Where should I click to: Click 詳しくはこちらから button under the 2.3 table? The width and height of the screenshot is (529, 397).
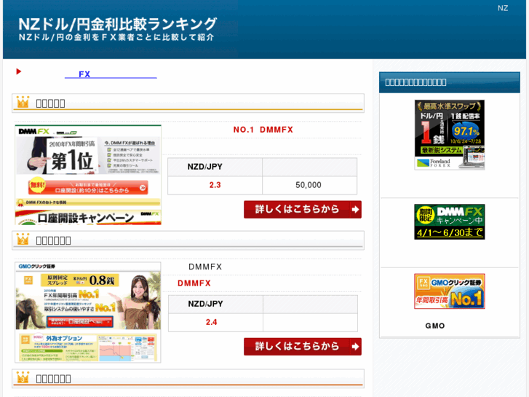coord(303,210)
